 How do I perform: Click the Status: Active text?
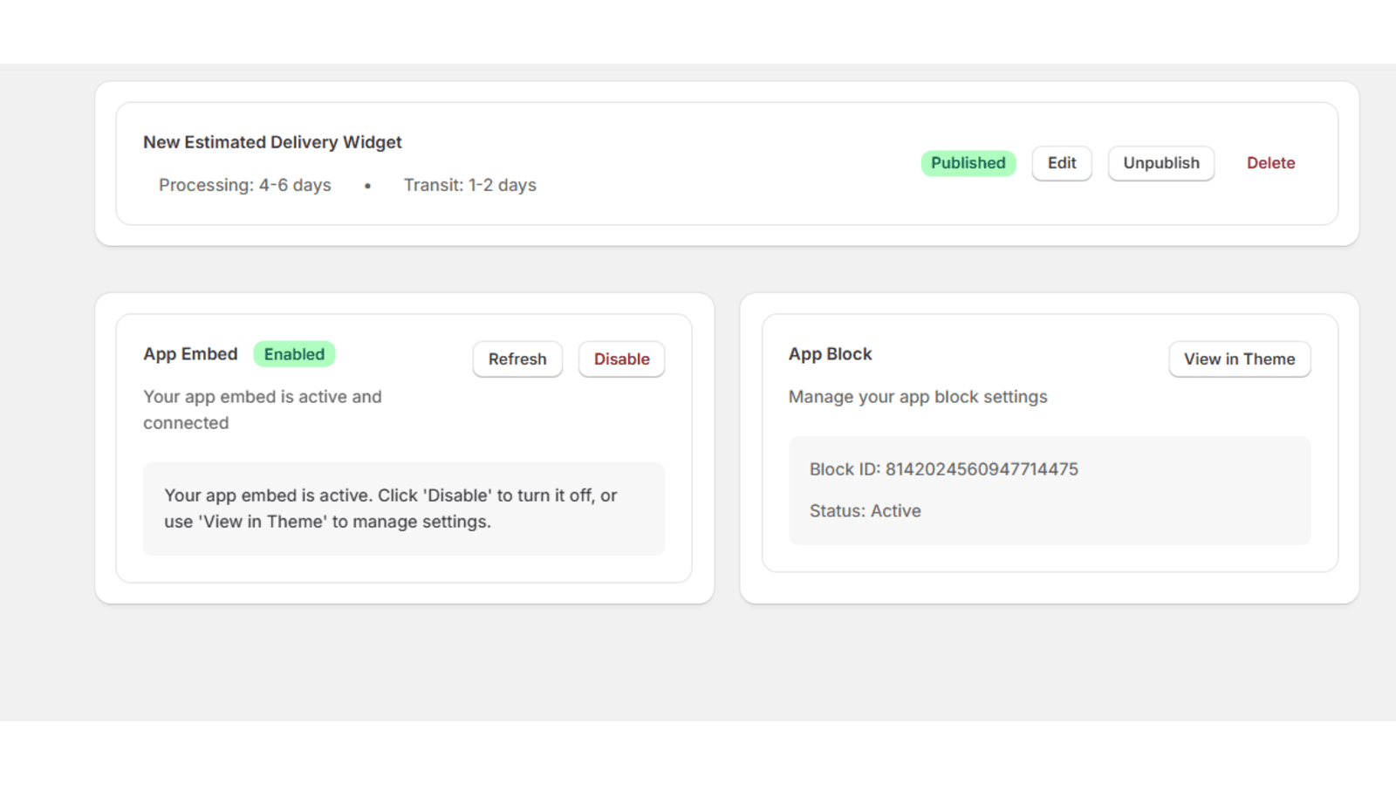865,511
